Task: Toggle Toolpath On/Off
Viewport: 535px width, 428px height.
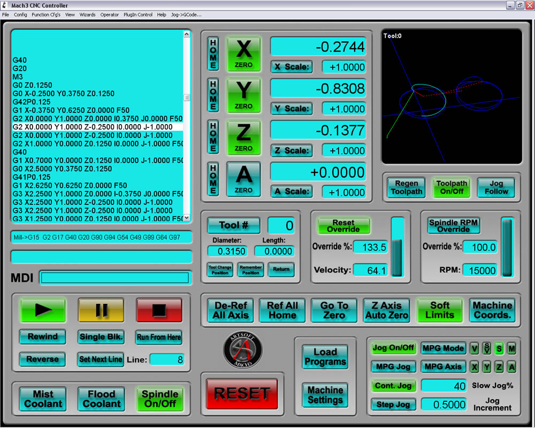Action: pos(452,187)
